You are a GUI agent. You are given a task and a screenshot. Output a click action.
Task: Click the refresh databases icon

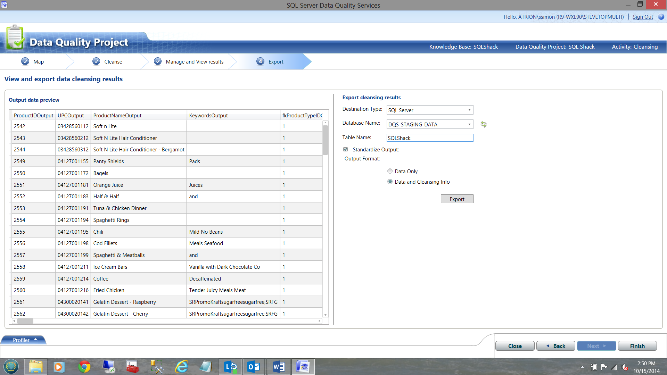484,124
